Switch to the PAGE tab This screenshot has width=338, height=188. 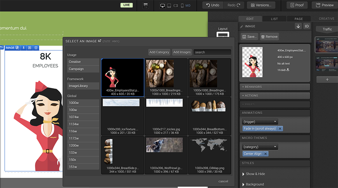[298, 19]
